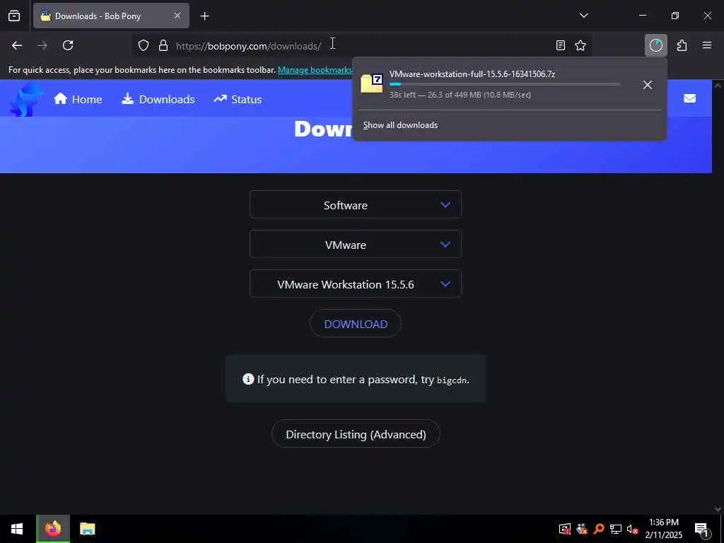This screenshot has height=543, width=724.
Task: Click the envelope contact icon
Action: pos(689,98)
